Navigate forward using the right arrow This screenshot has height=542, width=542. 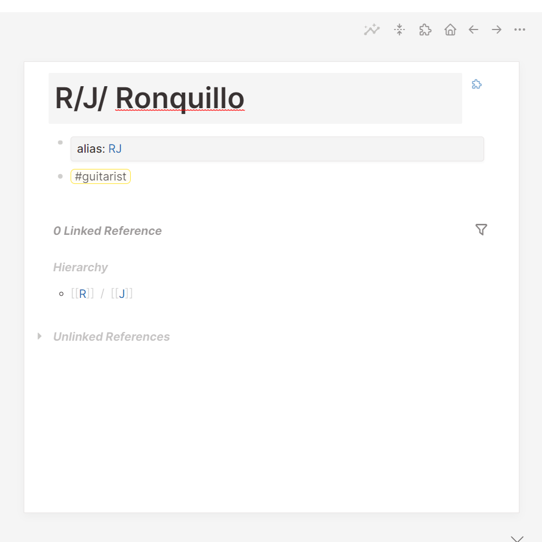point(496,30)
